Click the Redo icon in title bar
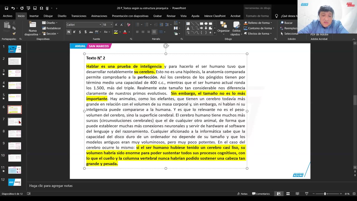Viewport: 357px width, 201px height. point(22,8)
